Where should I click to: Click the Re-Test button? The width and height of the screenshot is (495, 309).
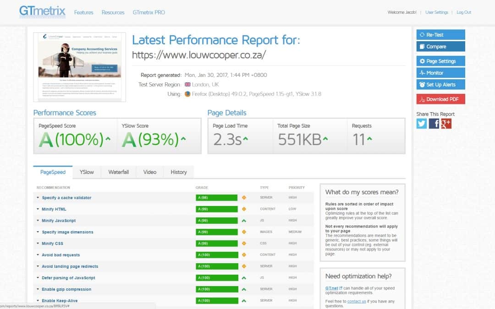coord(440,35)
